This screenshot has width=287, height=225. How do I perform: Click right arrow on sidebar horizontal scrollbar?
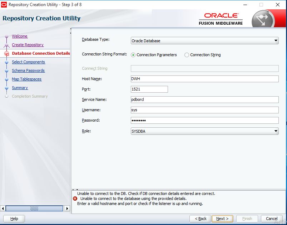pyautogui.click(x=66, y=208)
